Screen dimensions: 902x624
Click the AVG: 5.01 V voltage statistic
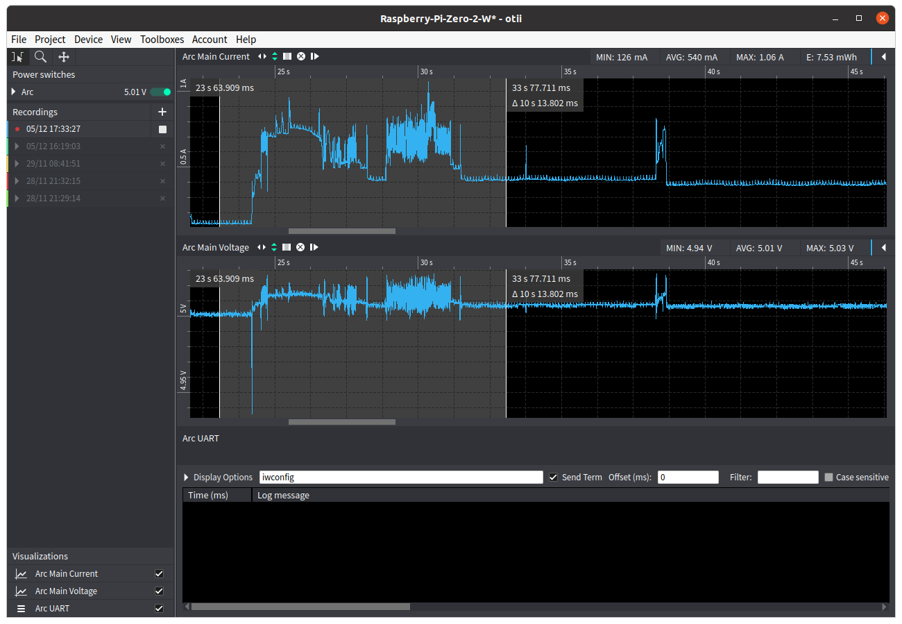coord(759,248)
